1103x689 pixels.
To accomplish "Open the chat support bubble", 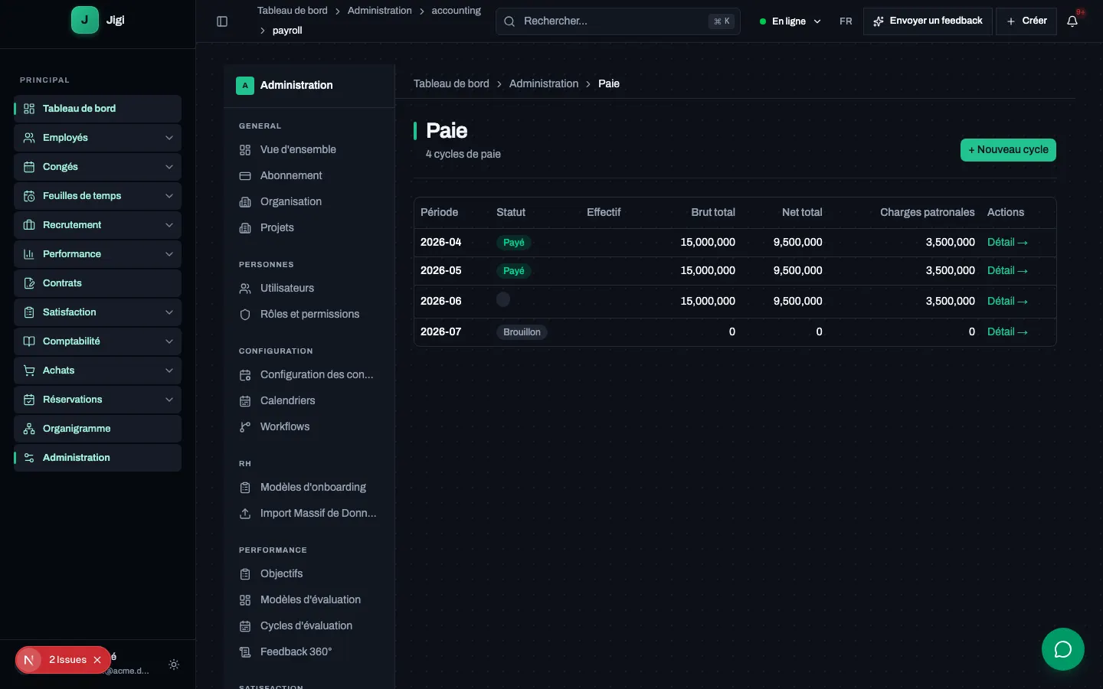I will pyautogui.click(x=1062, y=649).
